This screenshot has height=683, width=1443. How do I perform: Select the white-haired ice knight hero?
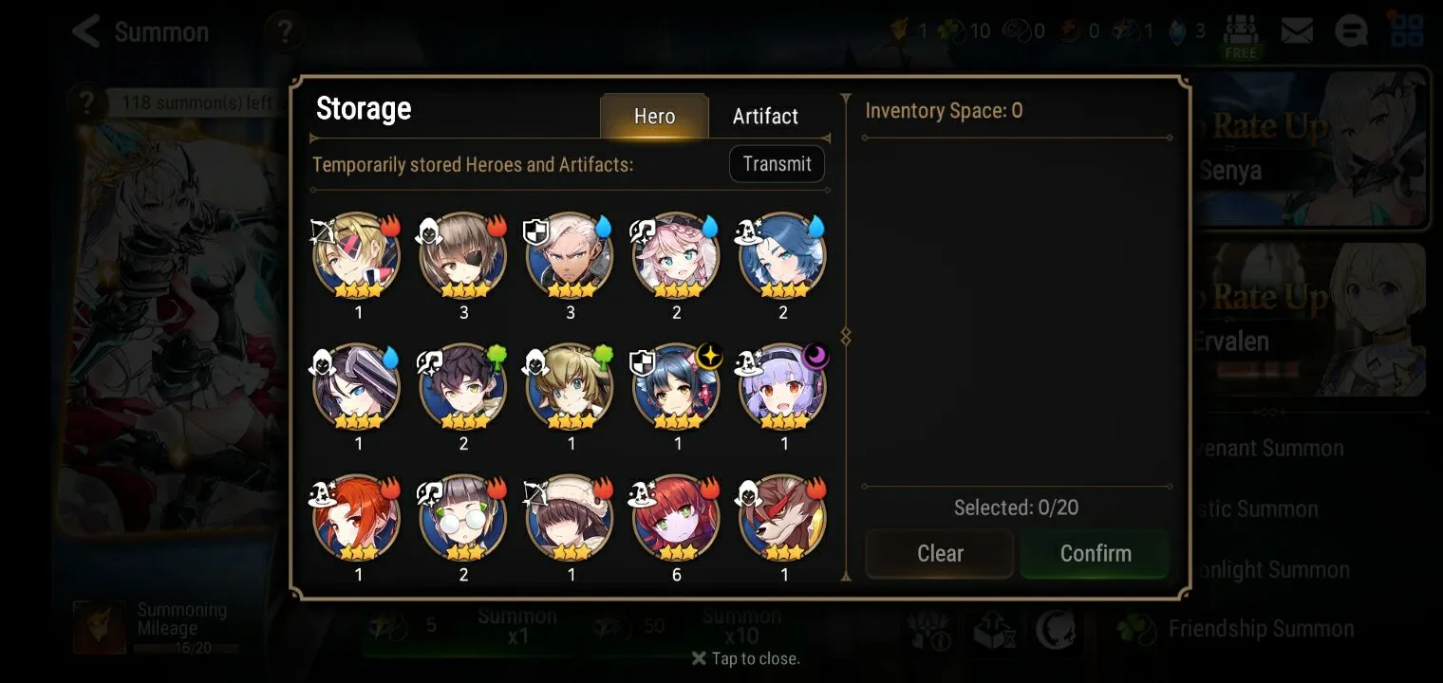(570, 256)
